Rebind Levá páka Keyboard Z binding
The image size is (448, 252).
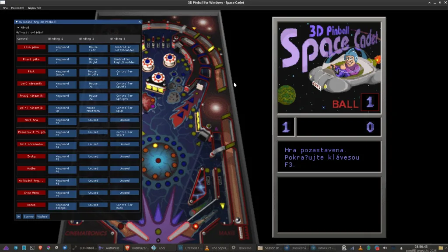62,49
